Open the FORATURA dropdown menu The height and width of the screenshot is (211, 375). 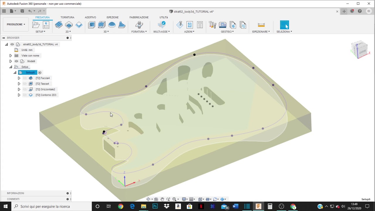tap(139, 32)
